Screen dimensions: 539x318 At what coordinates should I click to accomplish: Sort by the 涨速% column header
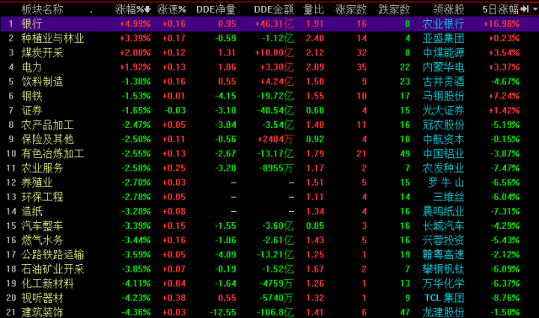(x=172, y=9)
